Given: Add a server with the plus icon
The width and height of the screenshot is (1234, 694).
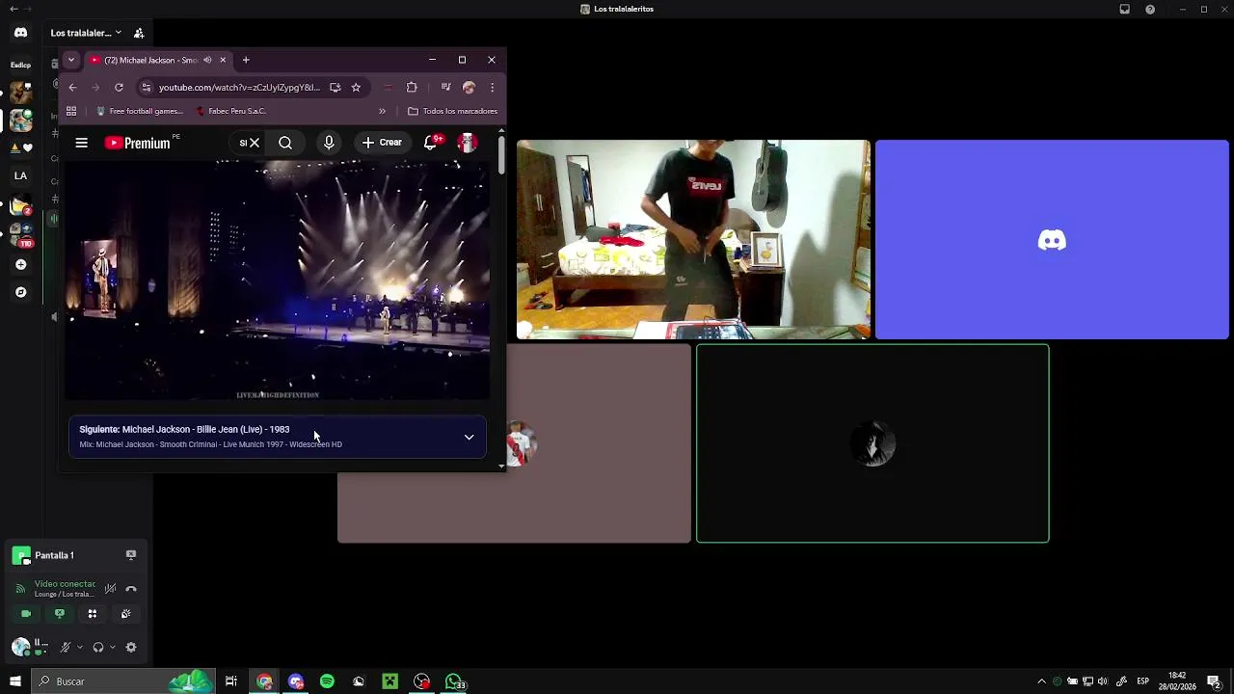Looking at the screenshot, I should (x=20, y=264).
